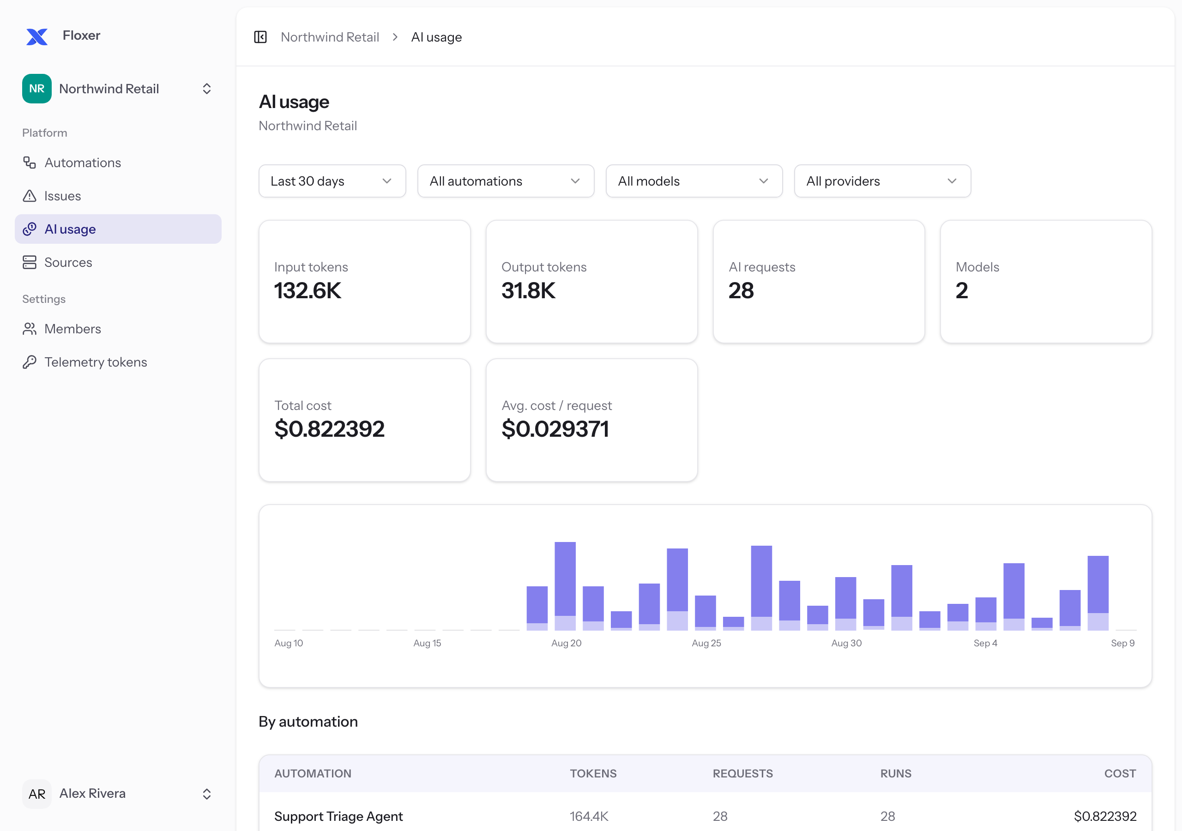Expand the Alex Rivera account menu

(x=118, y=794)
